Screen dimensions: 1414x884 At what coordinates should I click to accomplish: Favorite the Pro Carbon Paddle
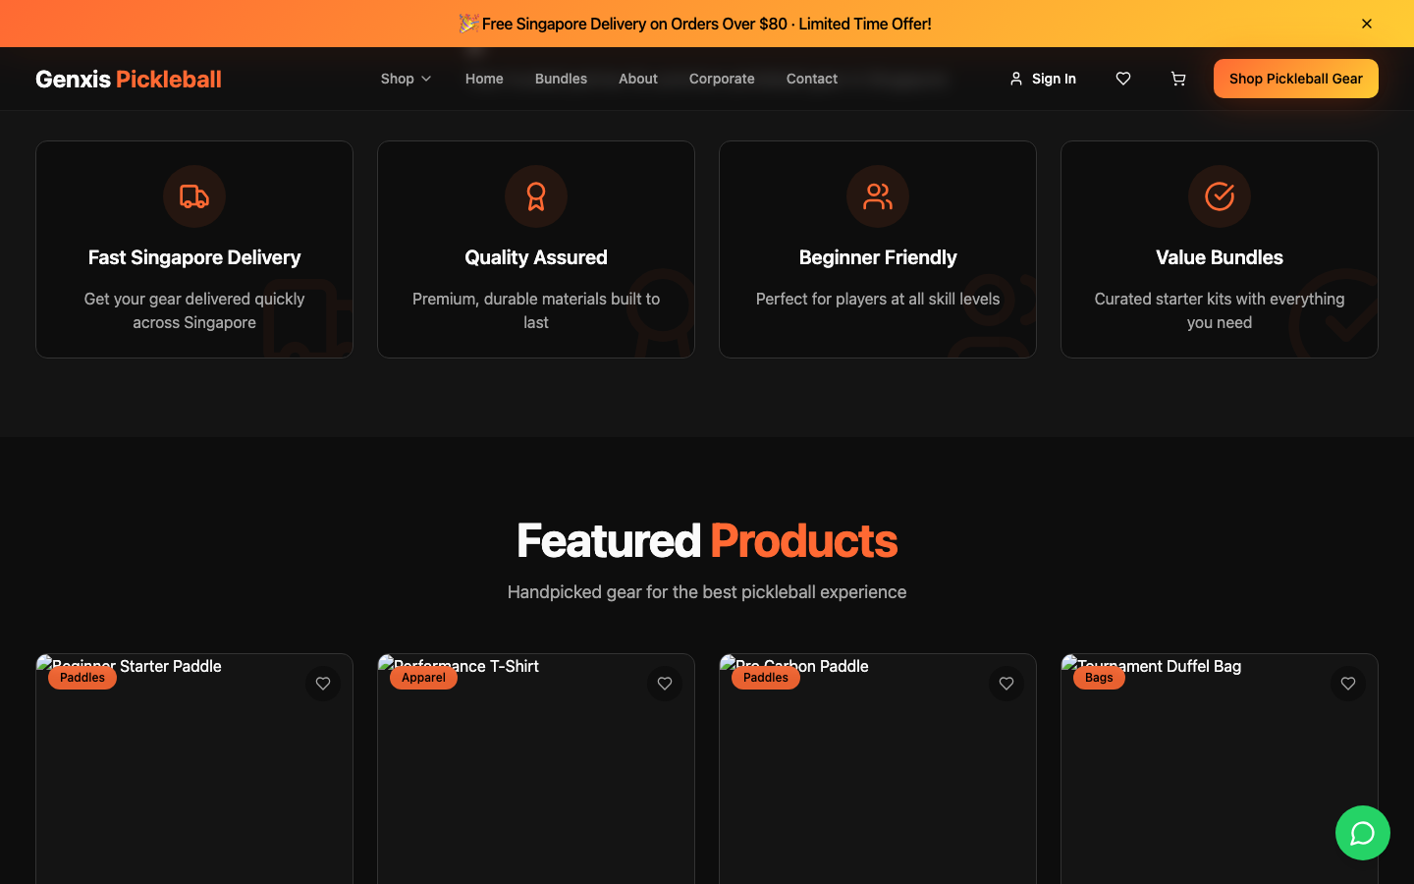click(x=1006, y=684)
